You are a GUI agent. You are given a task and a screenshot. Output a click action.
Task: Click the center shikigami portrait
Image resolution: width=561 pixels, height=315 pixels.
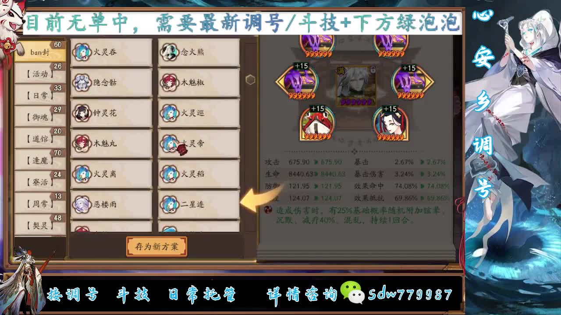[356, 86]
